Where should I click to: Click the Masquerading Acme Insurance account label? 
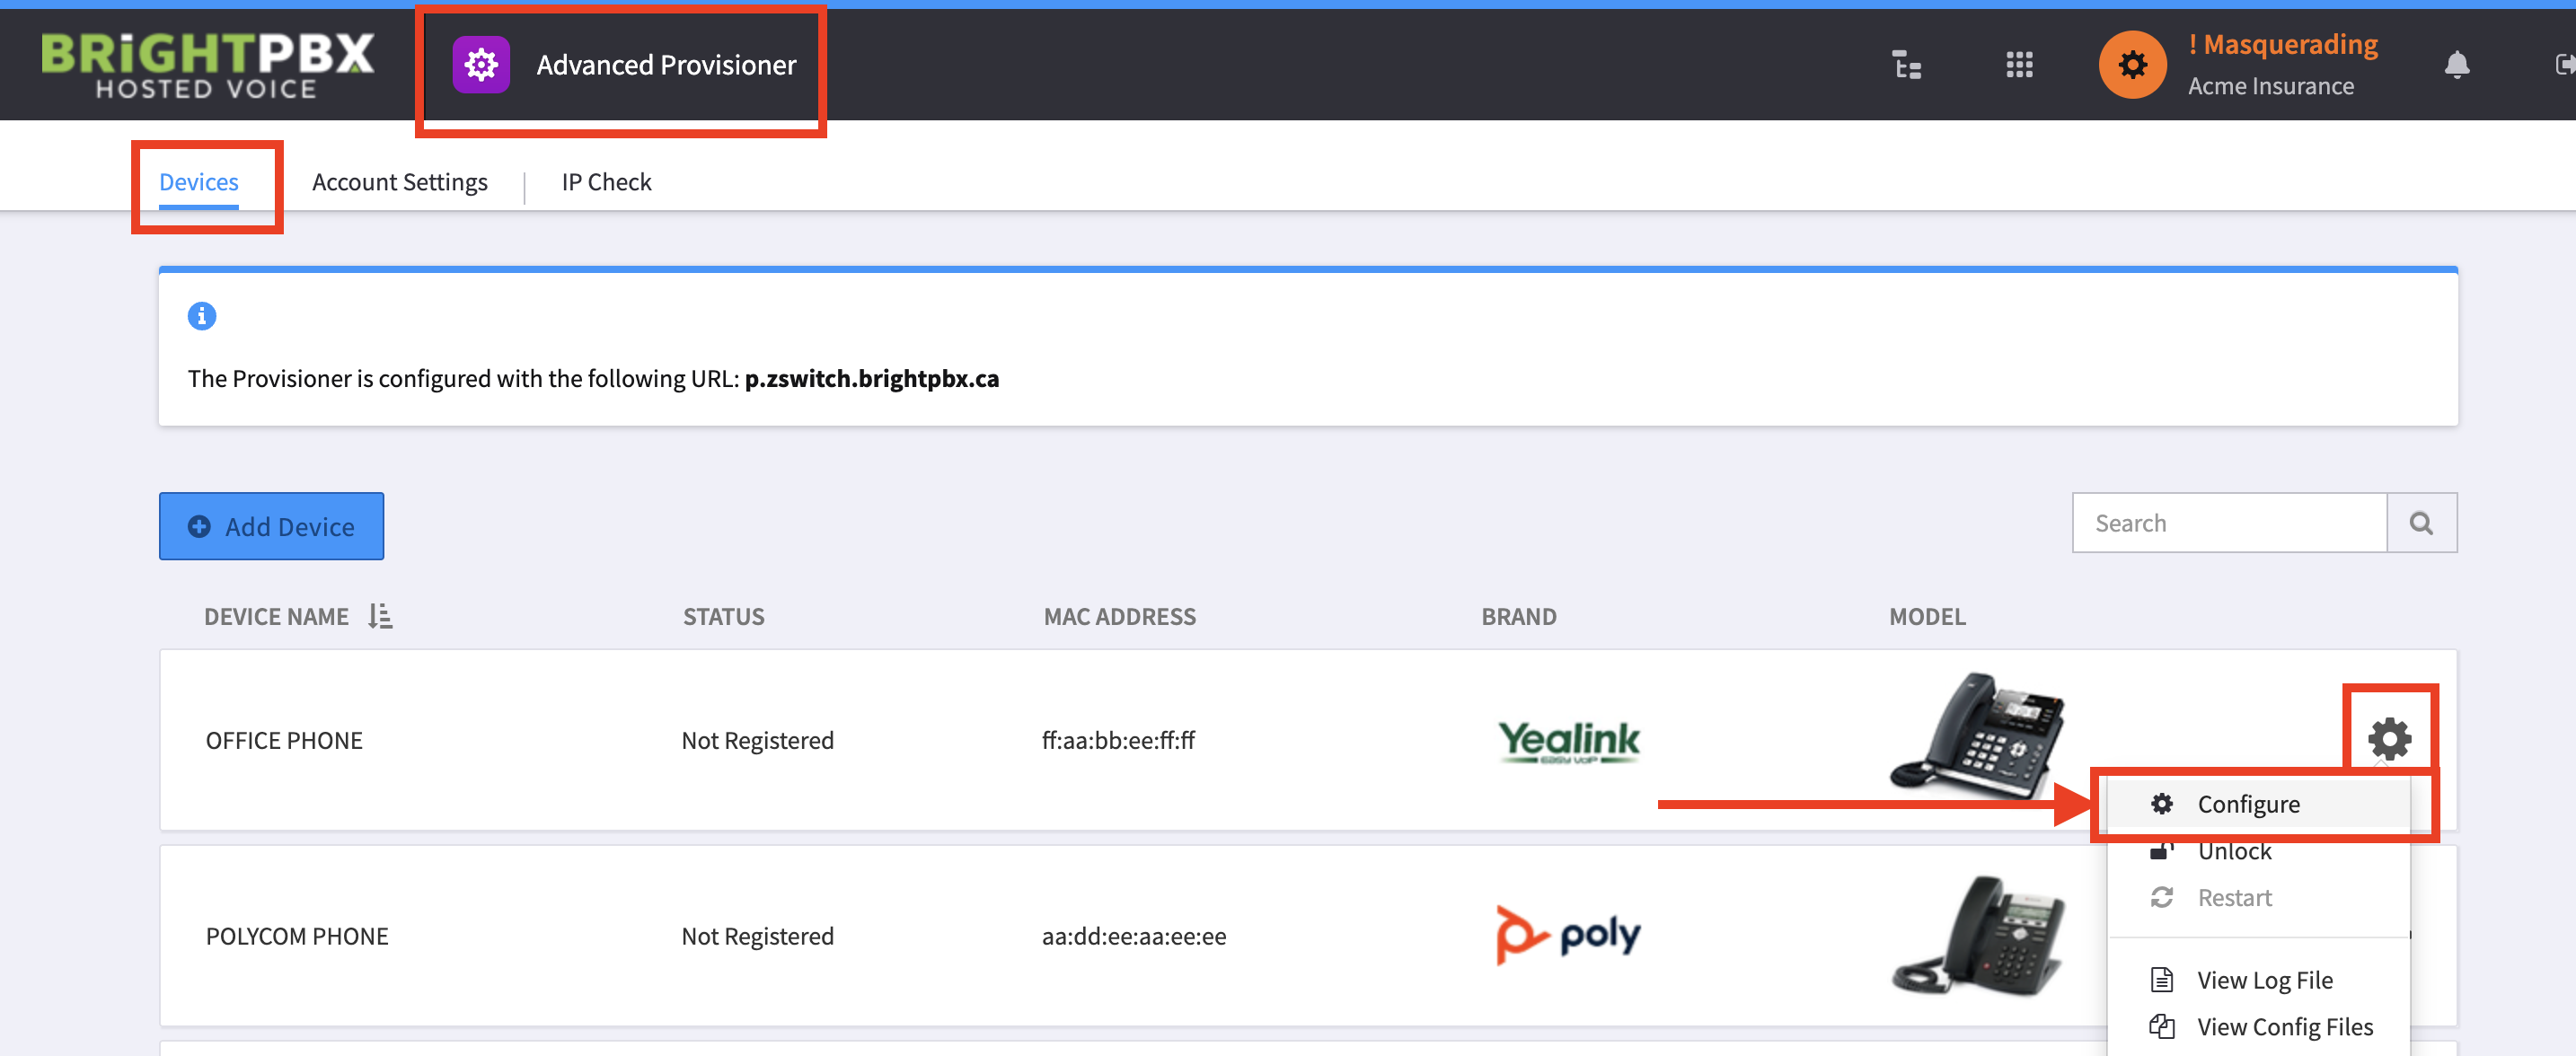point(2282,65)
